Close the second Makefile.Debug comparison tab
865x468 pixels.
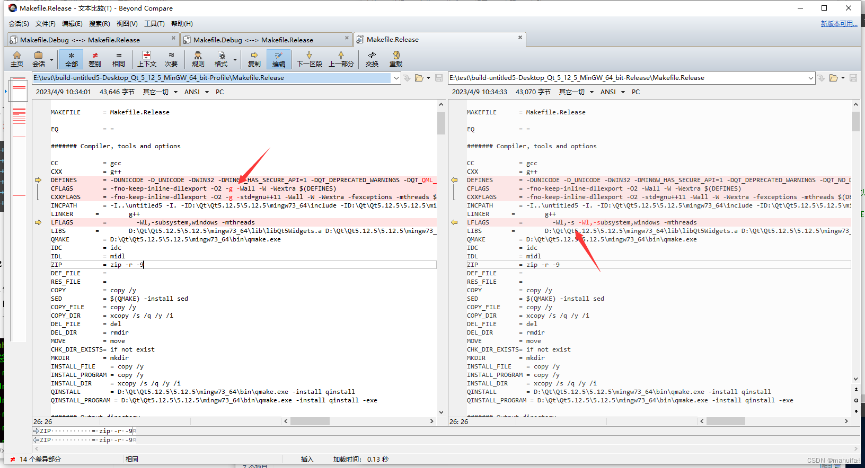[x=347, y=38]
